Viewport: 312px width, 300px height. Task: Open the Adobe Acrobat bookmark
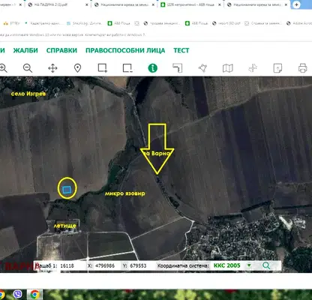[299, 23]
